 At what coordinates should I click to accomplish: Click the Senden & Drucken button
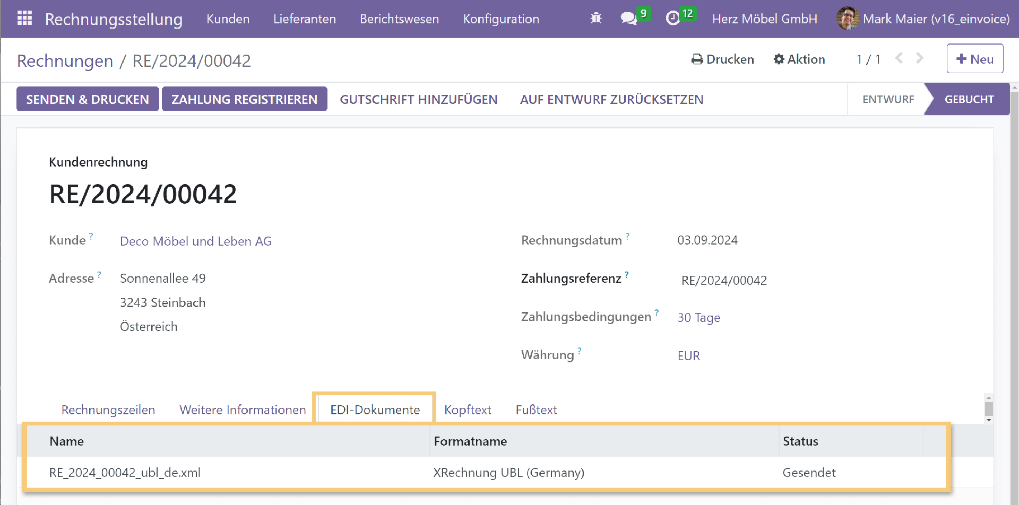88,99
